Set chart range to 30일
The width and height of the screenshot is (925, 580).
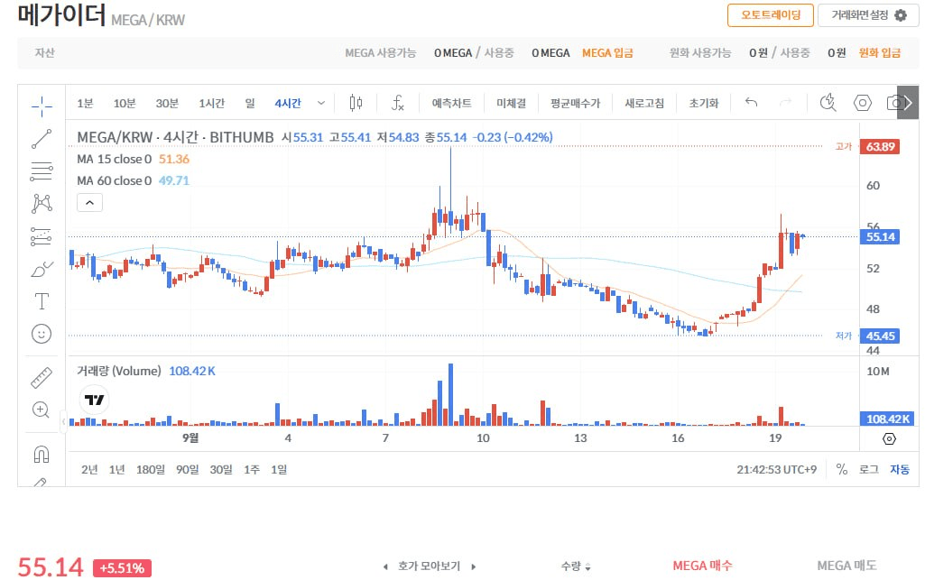(x=221, y=470)
